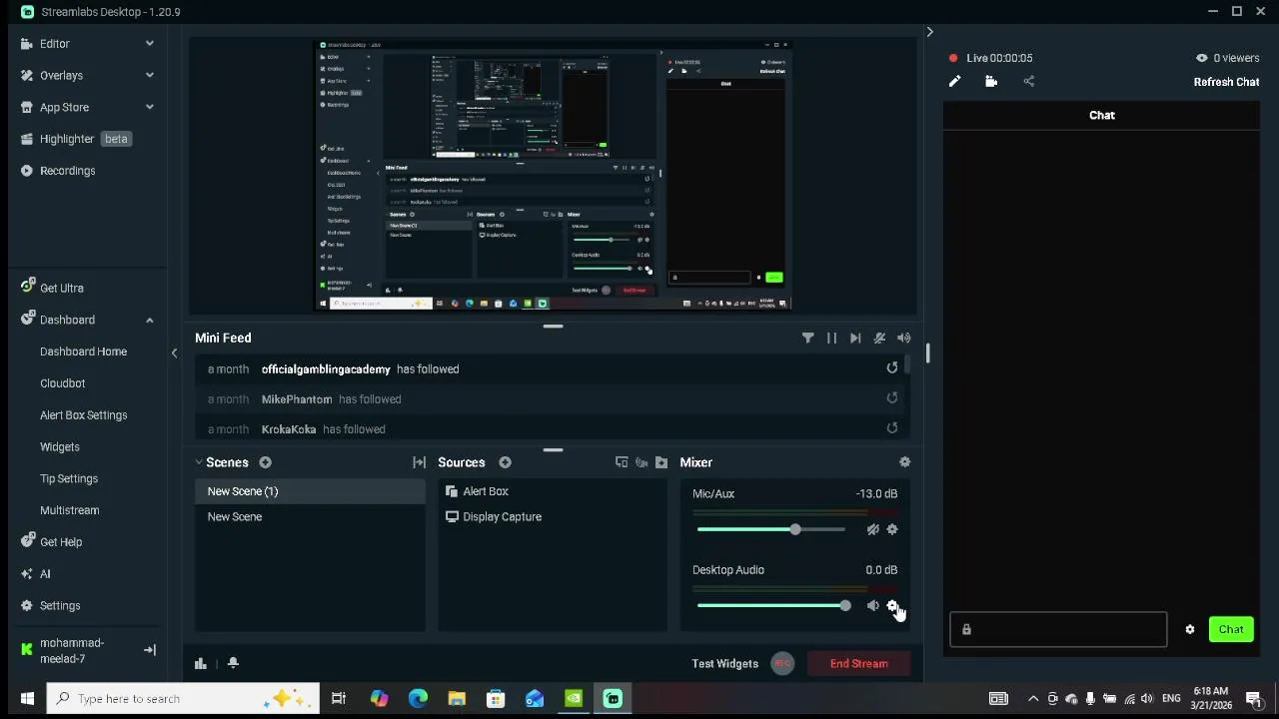Viewport: 1279px width, 719px height.
Task: Collapse the left sidebar with the arrow
Action: (x=174, y=353)
